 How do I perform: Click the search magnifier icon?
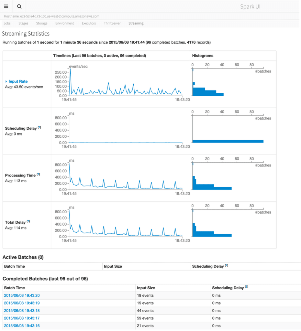click(19, 6)
